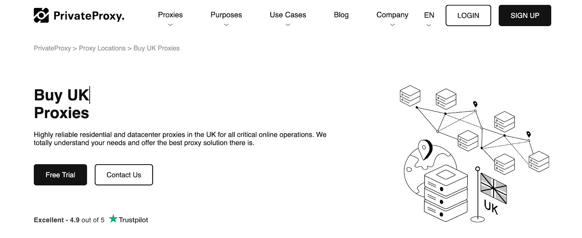Select the Proxies navigation item
Image resolution: width=582 pixels, height=238 pixels.
click(x=170, y=15)
